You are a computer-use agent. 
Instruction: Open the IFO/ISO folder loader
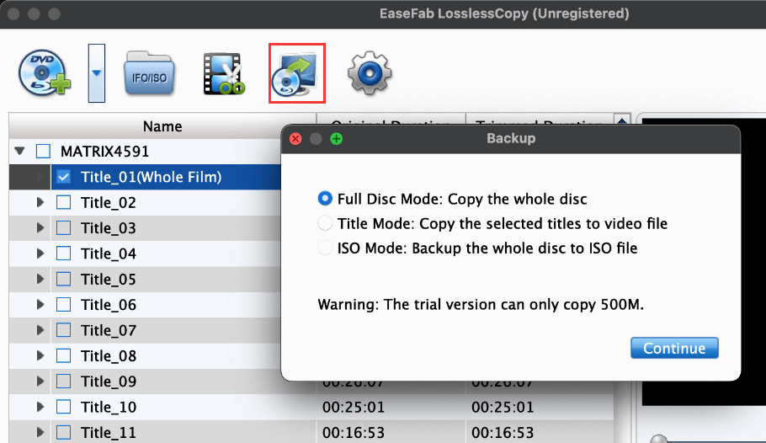(149, 73)
